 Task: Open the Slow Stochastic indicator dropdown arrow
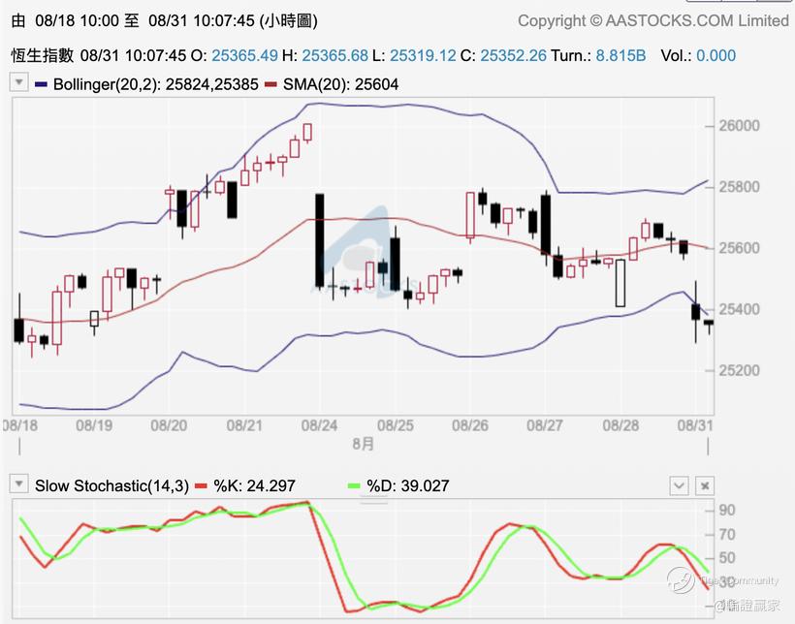(x=19, y=484)
